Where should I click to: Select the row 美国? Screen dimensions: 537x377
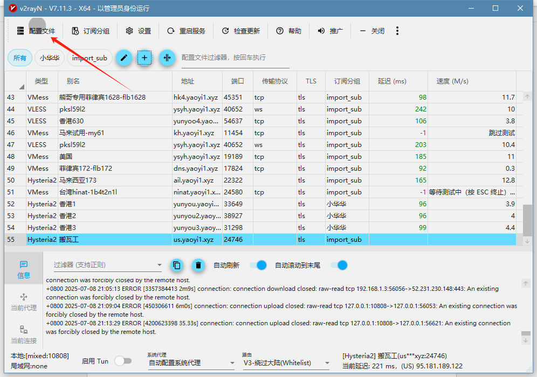point(260,157)
